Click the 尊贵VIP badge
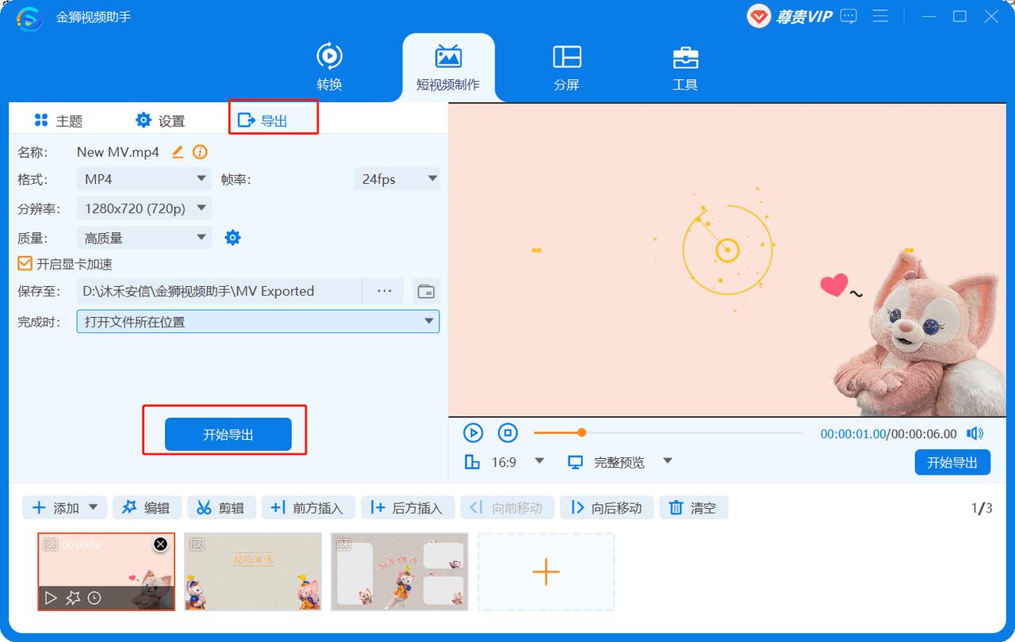The image size is (1015, 642). [791, 16]
